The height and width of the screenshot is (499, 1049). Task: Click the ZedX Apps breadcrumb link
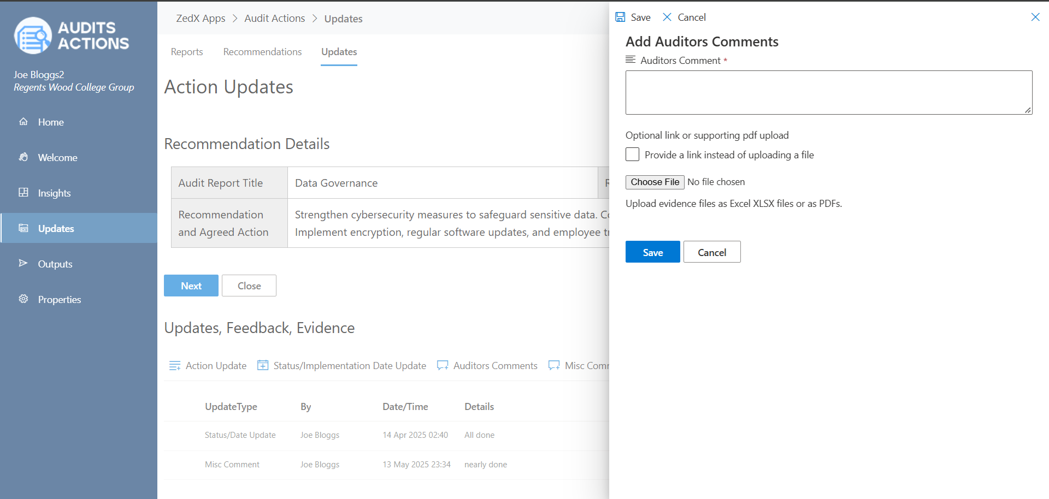[x=201, y=18]
